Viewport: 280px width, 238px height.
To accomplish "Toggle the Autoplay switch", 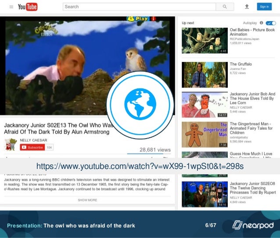I will 271,23.
